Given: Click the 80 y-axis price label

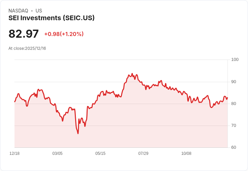Looking at the screenshot, I should pyautogui.click(x=234, y=104).
